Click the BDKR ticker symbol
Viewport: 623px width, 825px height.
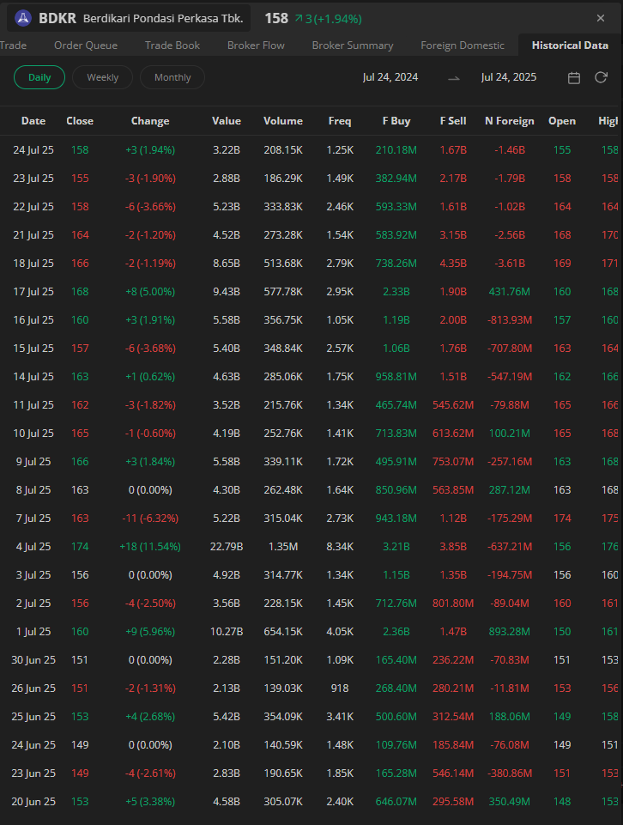57,18
